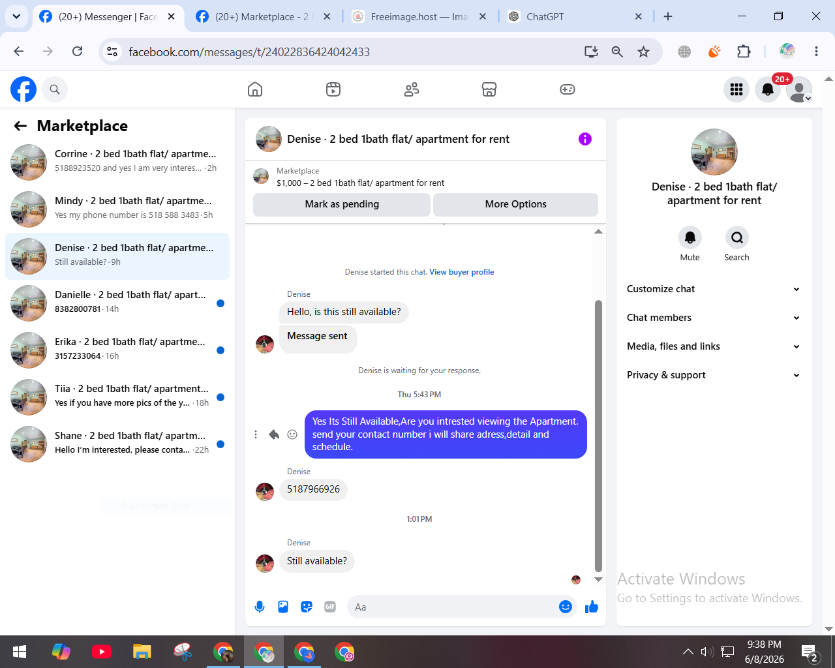Open the Windows Start menu
Screen dimensions: 835x668
pyautogui.click(x=20, y=652)
